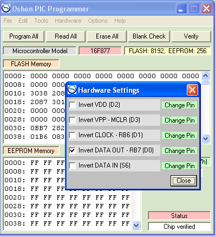
Task: Click the Status label
Action: click(x=179, y=216)
